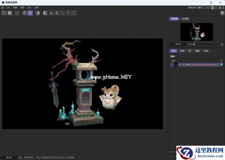Close the picture viewer window
The width and height of the screenshot is (225, 160).
[x=220, y=2]
